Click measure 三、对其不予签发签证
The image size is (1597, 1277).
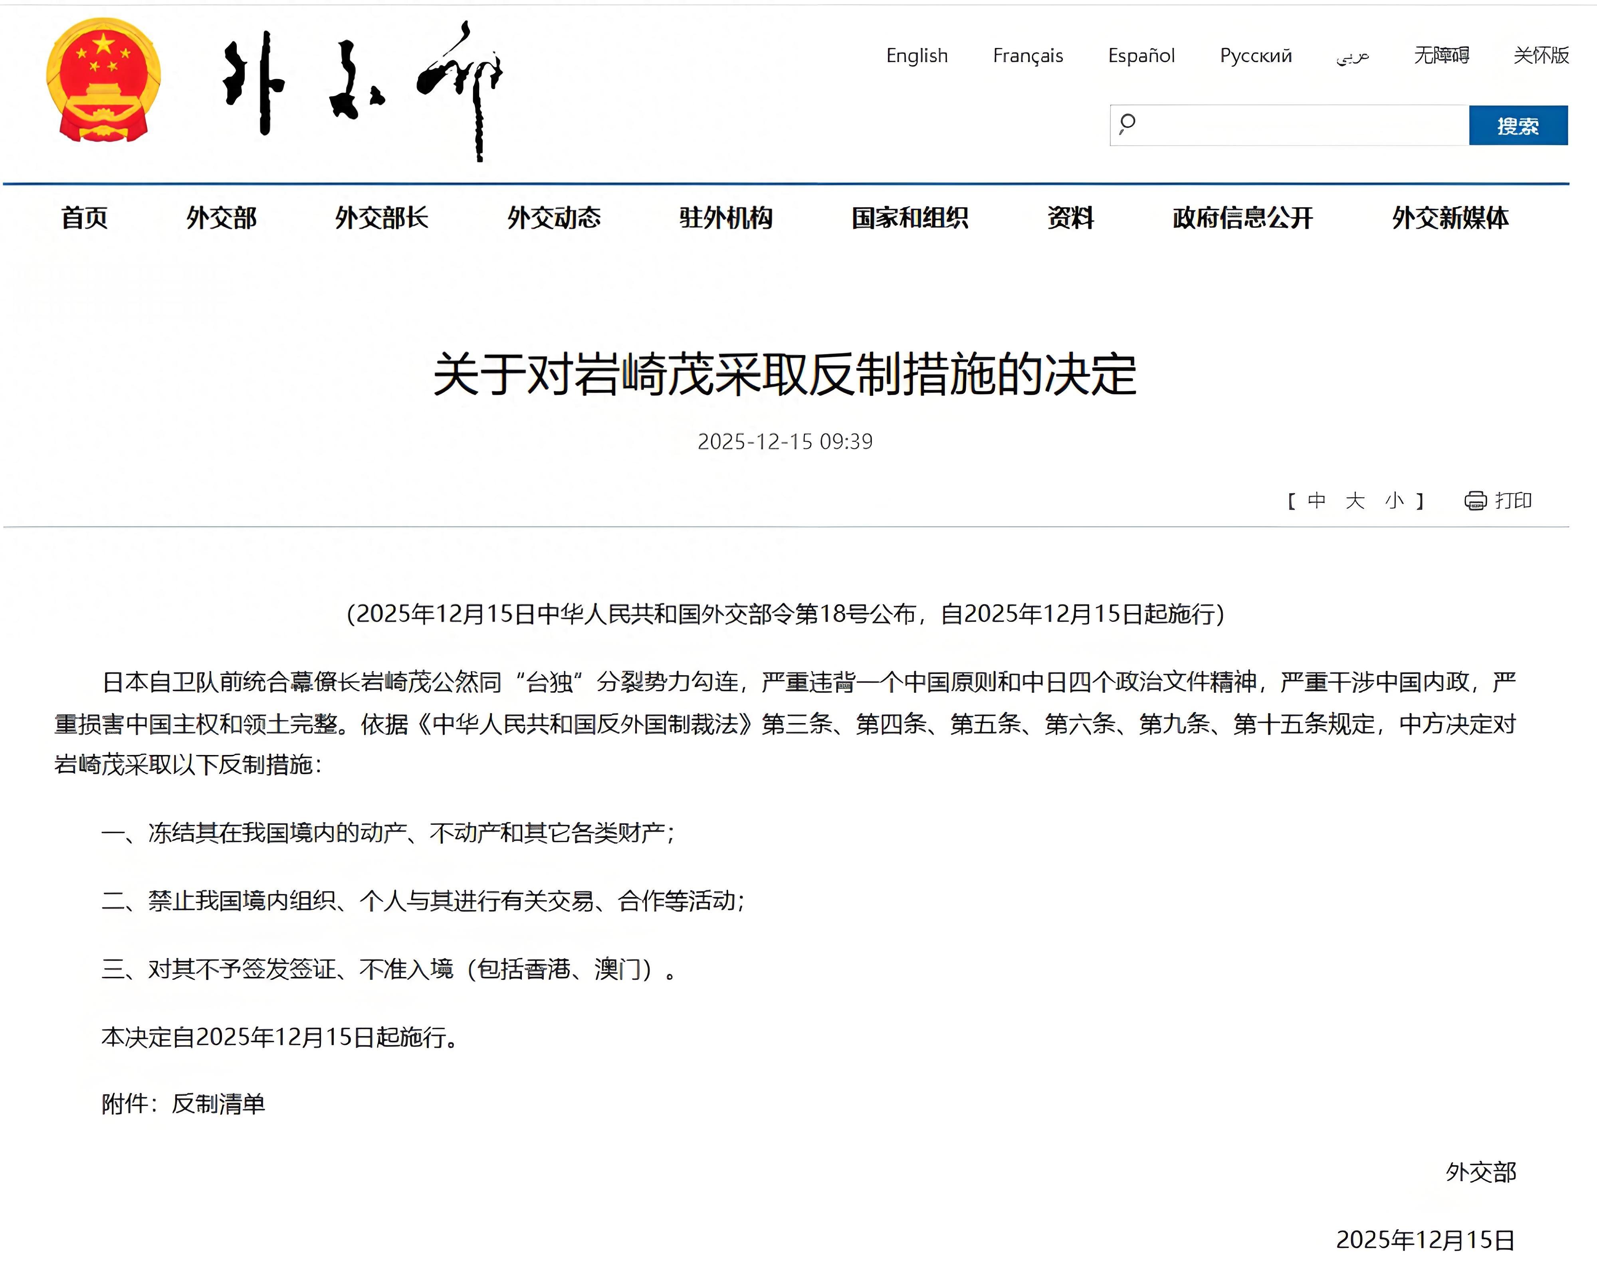point(390,969)
